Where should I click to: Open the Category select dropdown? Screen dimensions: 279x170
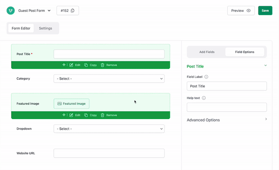tap(109, 79)
